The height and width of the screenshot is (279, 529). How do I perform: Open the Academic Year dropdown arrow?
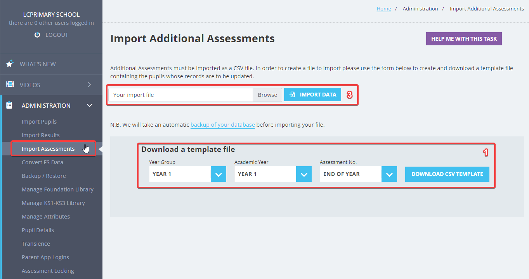pyautogui.click(x=304, y=174)
